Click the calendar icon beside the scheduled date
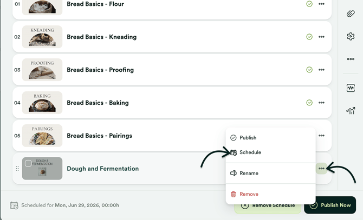Screen dimensions: 363x220 (x=14, y=205)
